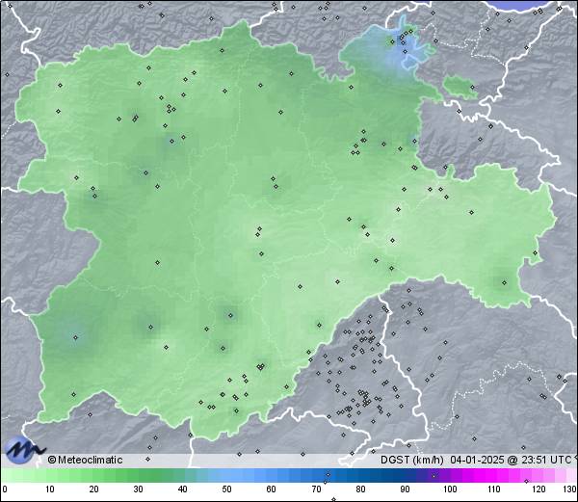Click the 130 value on the scale

(x=570, y=489)
